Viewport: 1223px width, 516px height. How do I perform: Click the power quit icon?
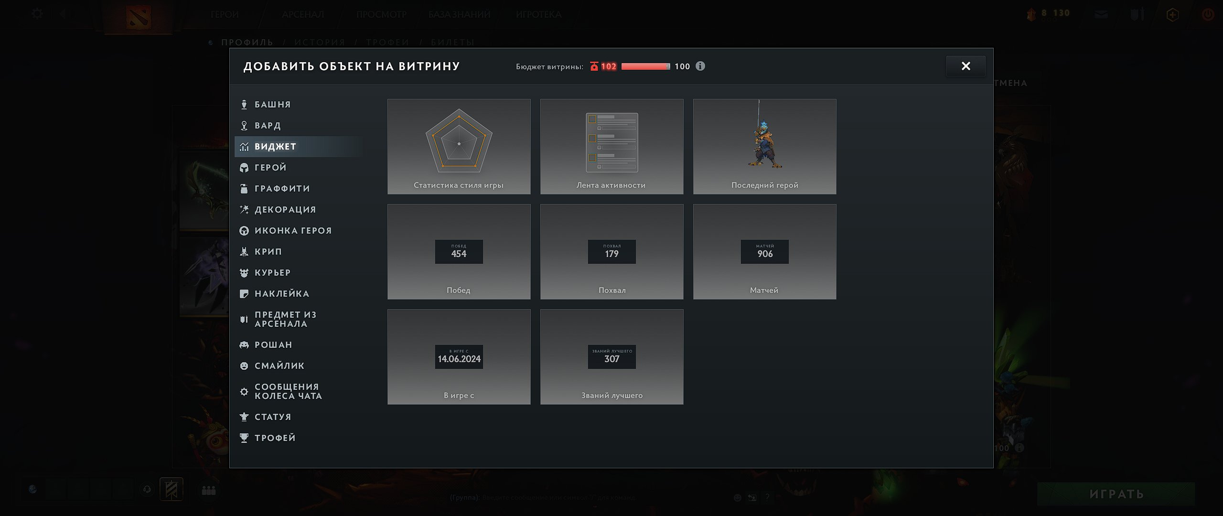[1208, 14]
